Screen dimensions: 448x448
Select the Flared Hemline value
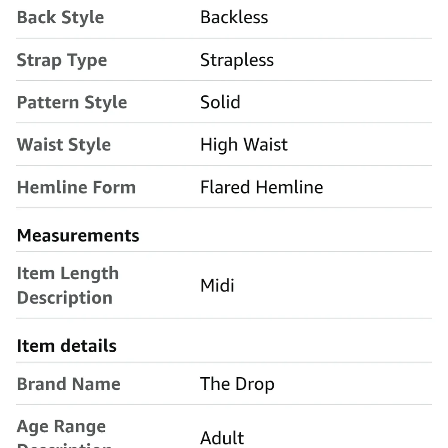pos(261,187)
